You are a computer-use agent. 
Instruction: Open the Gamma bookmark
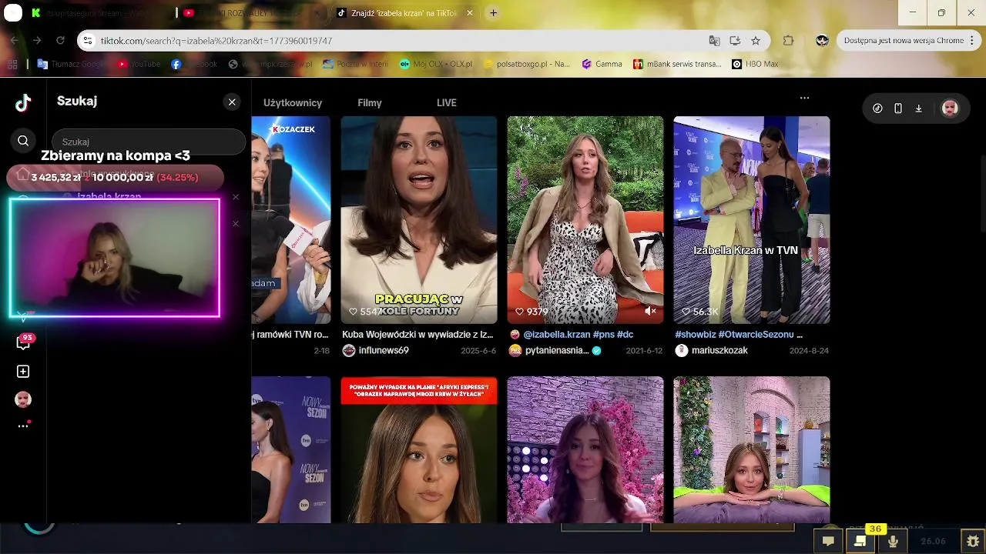602,65
